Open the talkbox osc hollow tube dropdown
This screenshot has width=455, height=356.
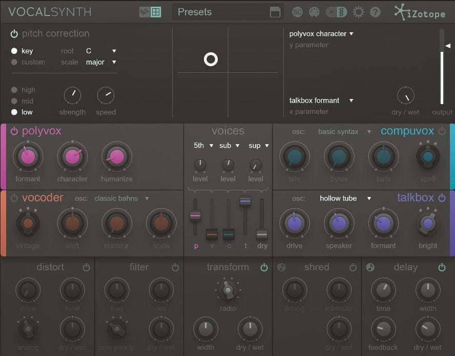click(x=345, y=199)
